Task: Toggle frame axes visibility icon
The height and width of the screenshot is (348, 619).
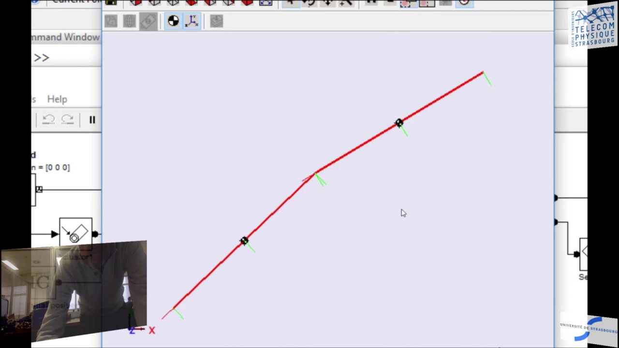Action: [x=192, y=21]
